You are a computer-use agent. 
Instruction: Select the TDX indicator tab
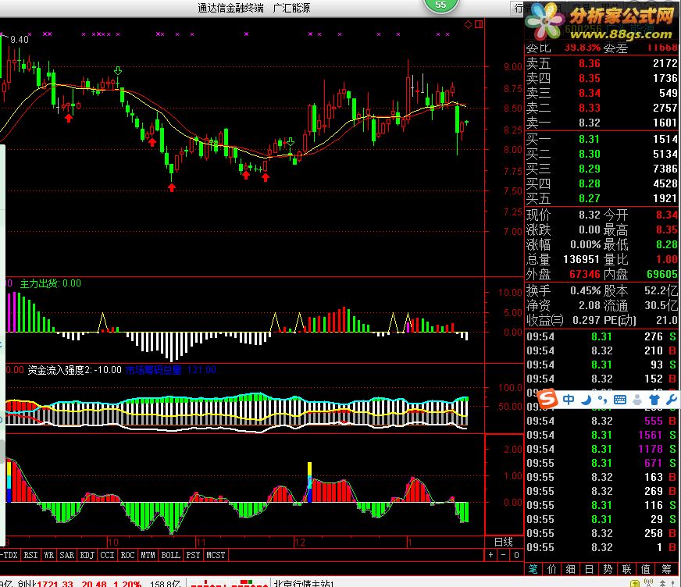coord(9,555)
